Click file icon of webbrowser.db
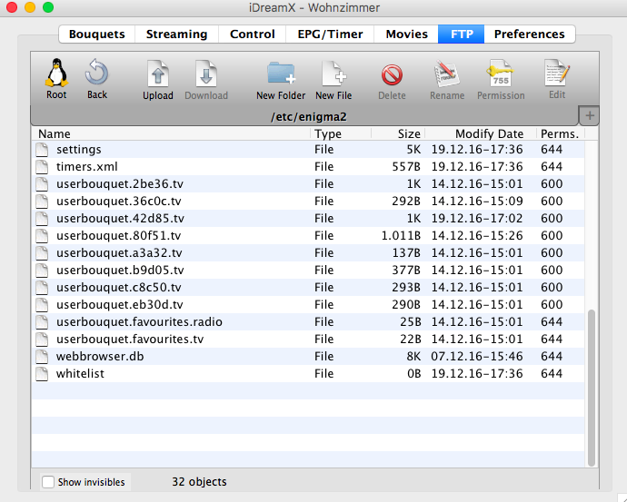627x502 pixels. click(x=42, y=356)
